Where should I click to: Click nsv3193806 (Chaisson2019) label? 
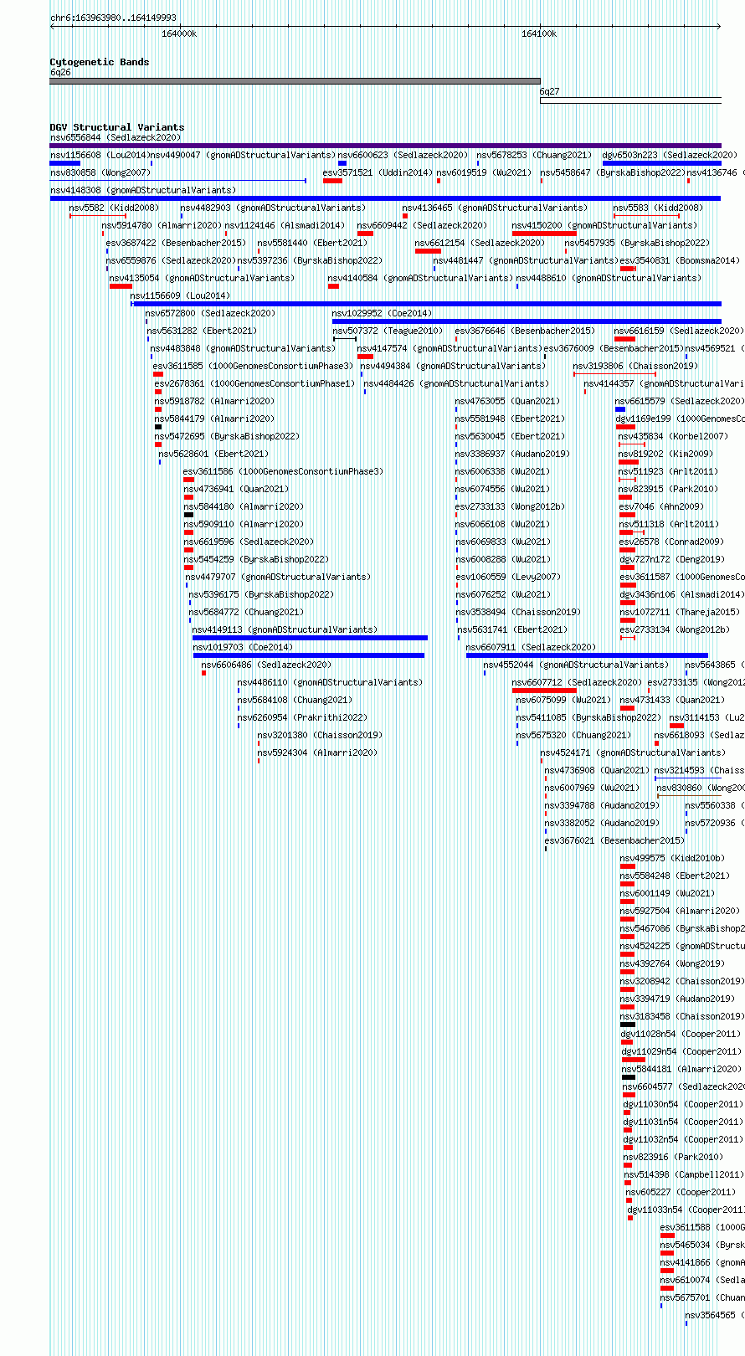coord(635,366)
